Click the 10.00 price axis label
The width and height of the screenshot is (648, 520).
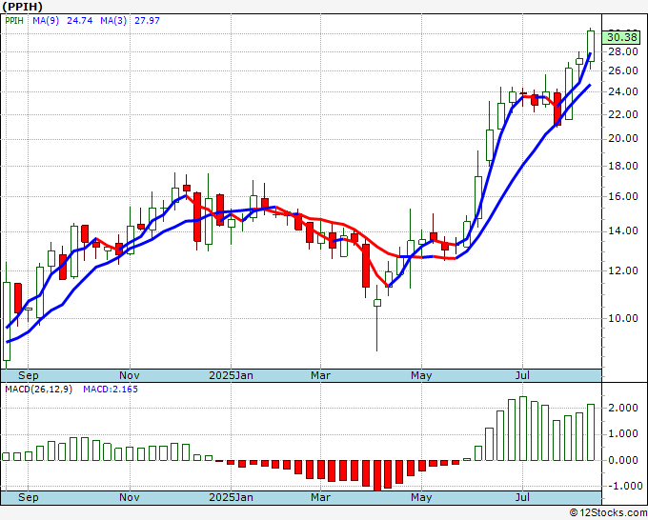pyautogui.click(x=623, y=318)
